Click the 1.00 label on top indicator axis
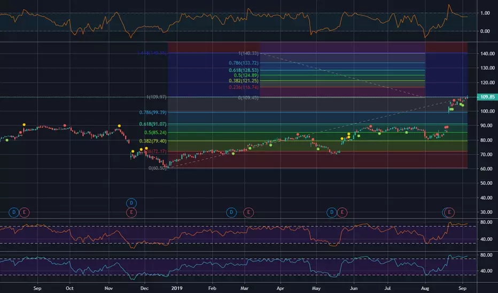The width and height of the screenshot is (498, 293). 485,13
